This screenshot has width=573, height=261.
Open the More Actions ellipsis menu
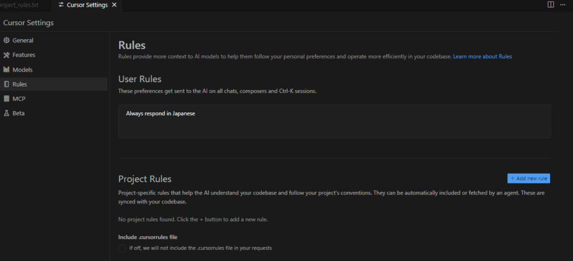point(563,4)
